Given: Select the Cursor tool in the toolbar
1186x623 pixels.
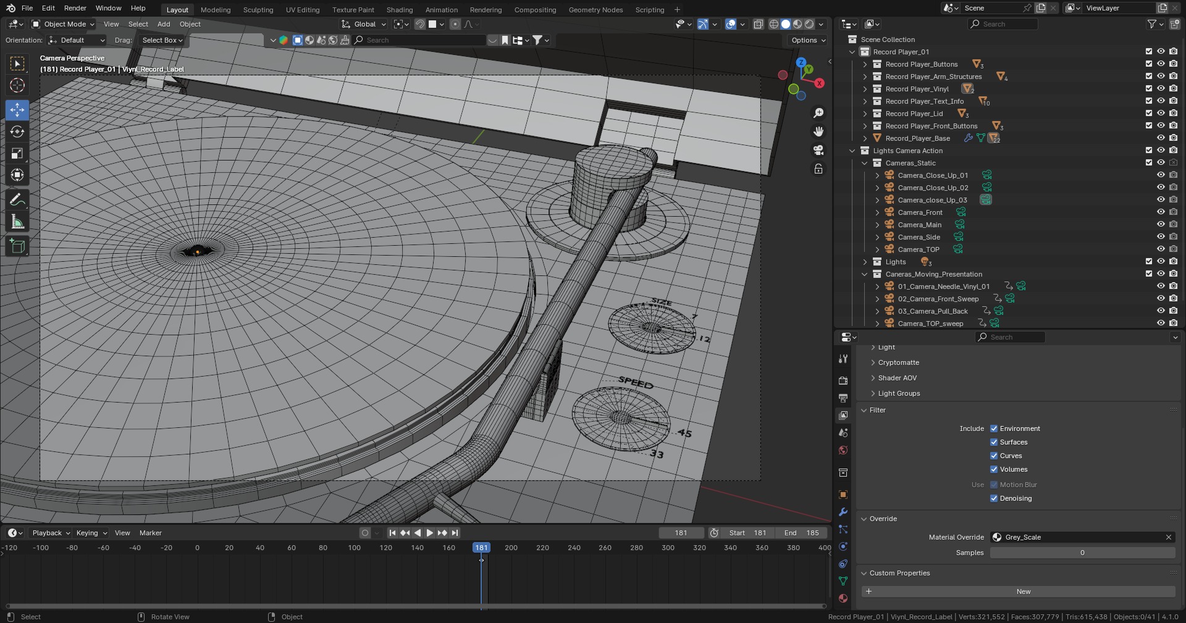Looking at the screenshot, I should [x=17, y=85].
